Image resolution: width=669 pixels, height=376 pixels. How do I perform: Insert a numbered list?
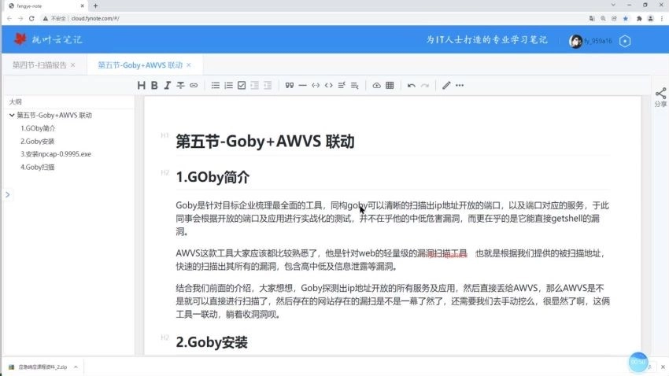tap(229, 85)
